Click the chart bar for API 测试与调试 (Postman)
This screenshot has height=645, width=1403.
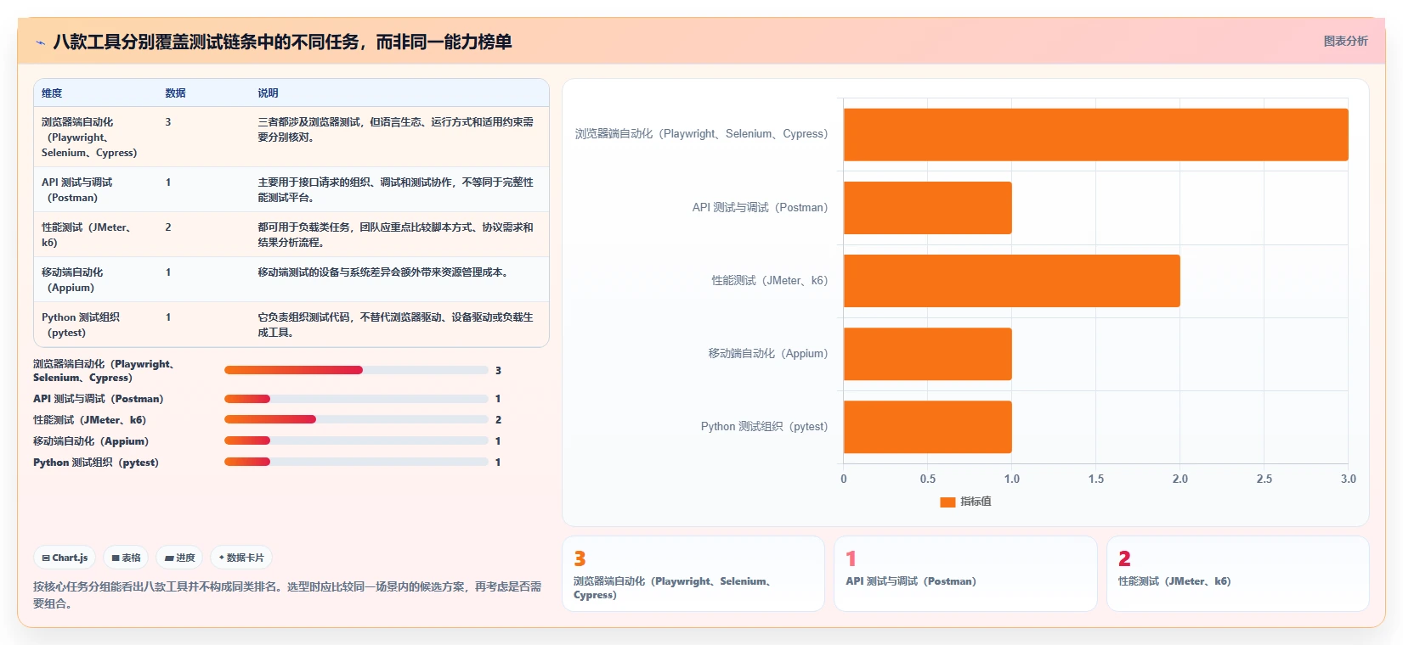(x=927, y=208)
